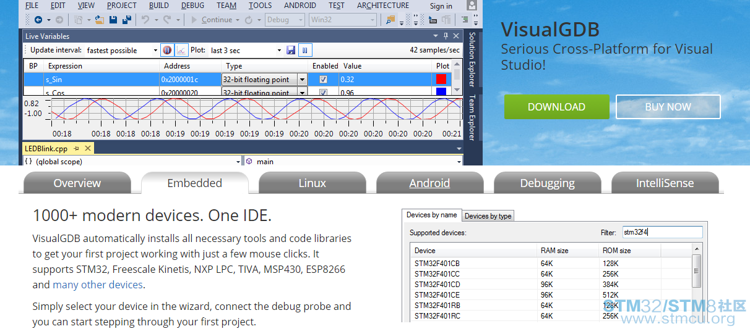
Task: Click the graph plot toggle icon in Live Variables
Action: [181, 50]
